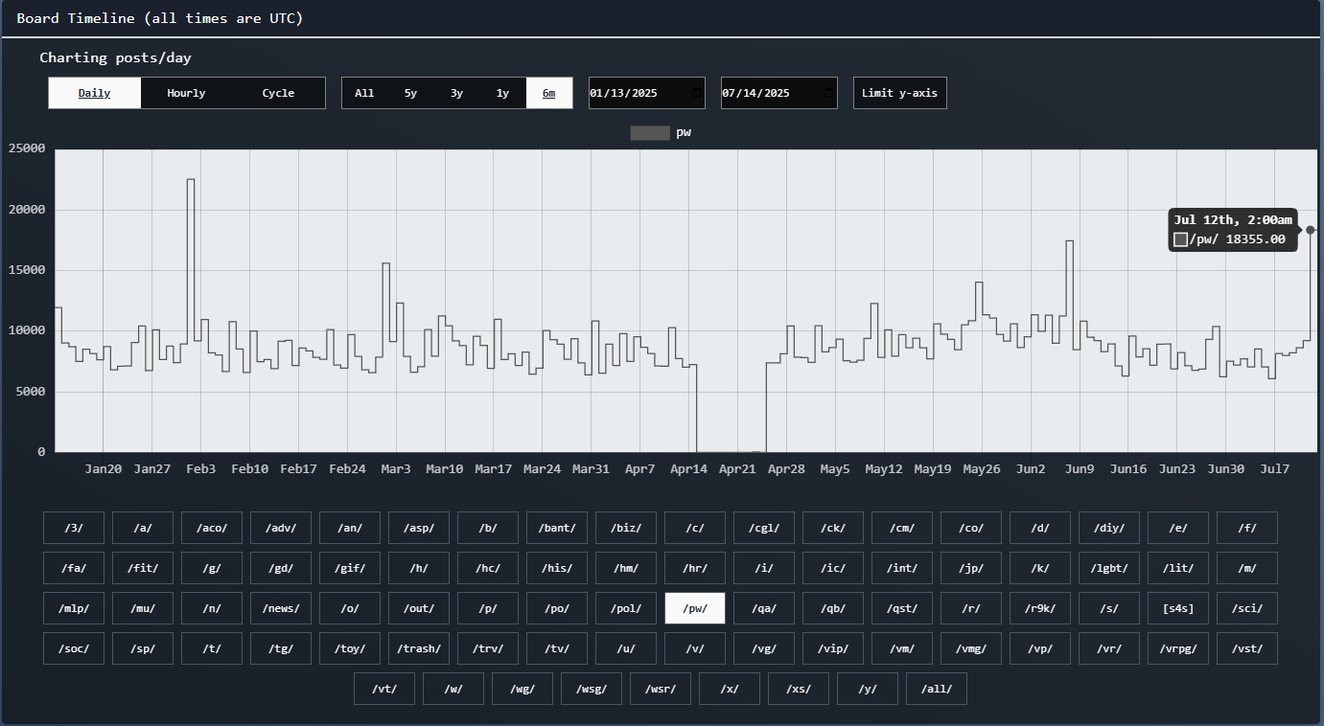Select the /gif/ board
1324x726 pixels.
click(350, 568)
